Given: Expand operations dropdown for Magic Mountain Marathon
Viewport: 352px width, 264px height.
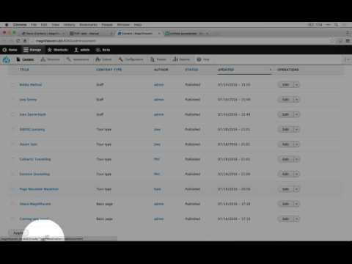Looking at the screenshot, I should (x=296, y=189).
